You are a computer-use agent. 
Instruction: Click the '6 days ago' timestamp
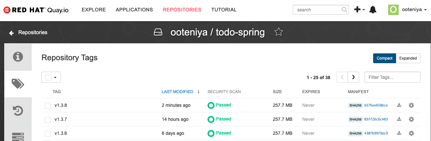pyautogui.click(x=173, y=133)
